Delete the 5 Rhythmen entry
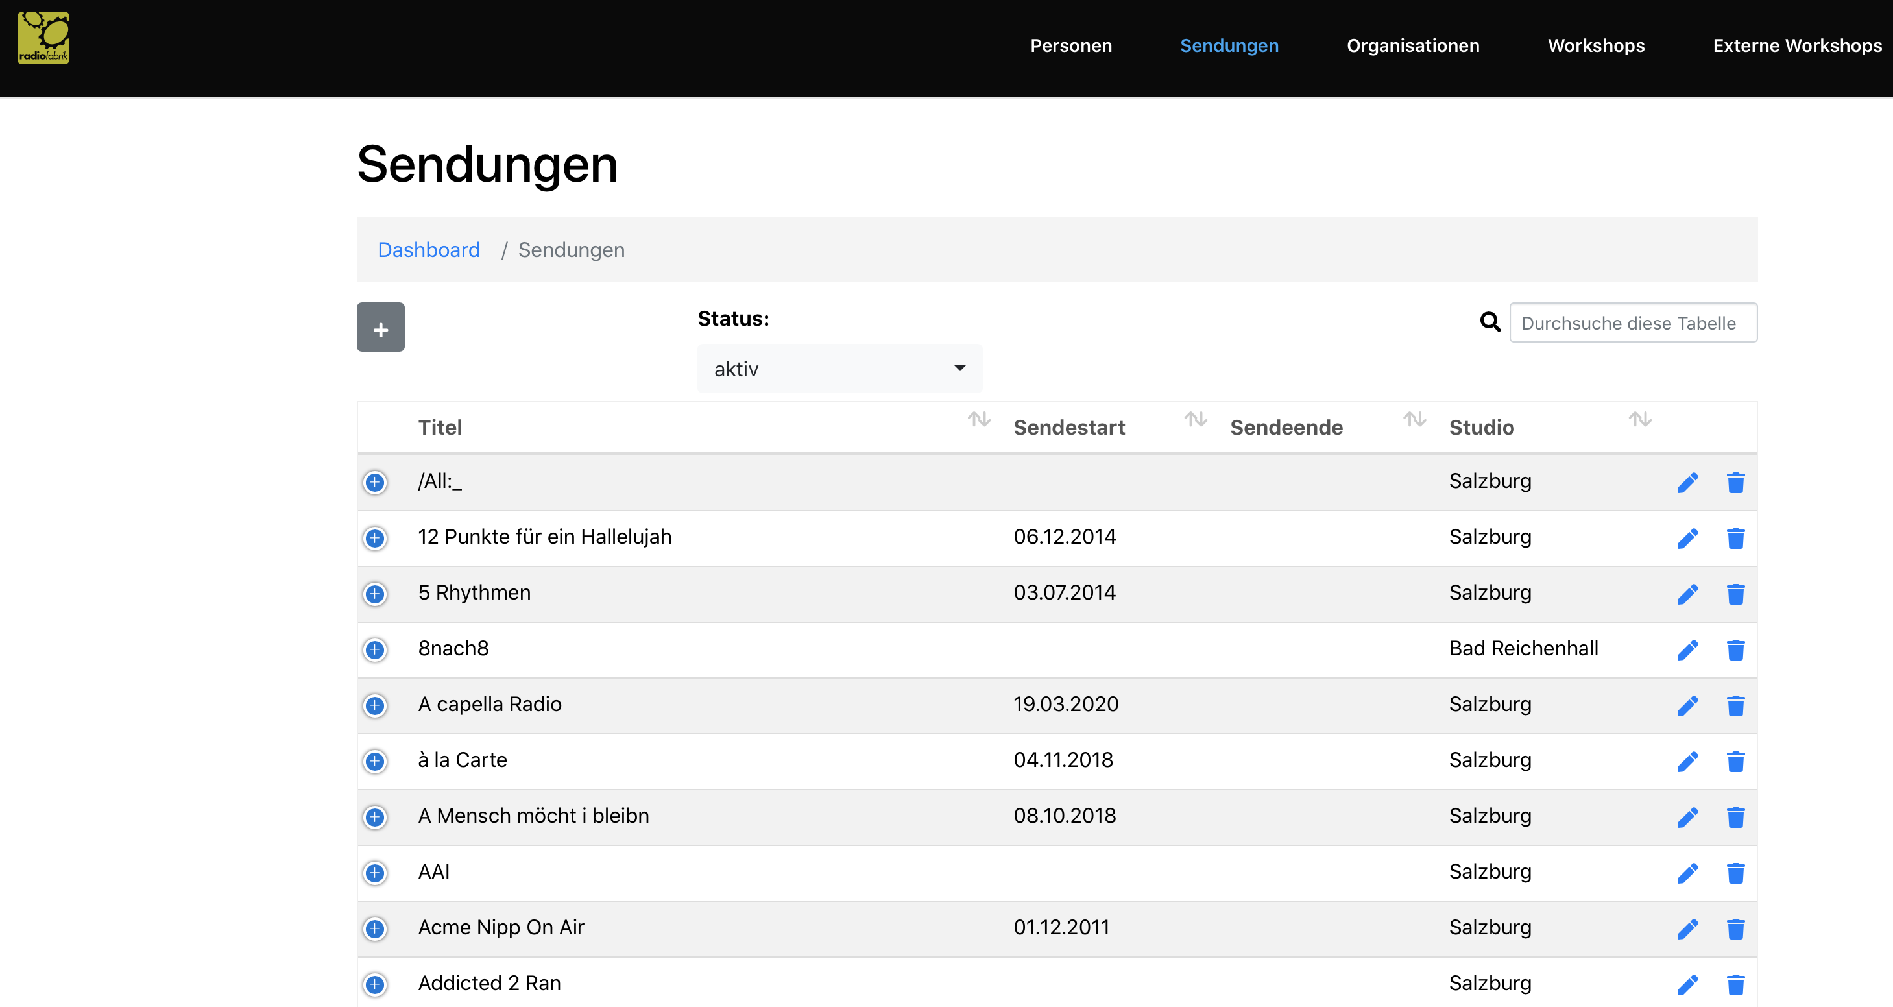This screenshot has width=1893, height=1007. click(x=1735, y=594)
